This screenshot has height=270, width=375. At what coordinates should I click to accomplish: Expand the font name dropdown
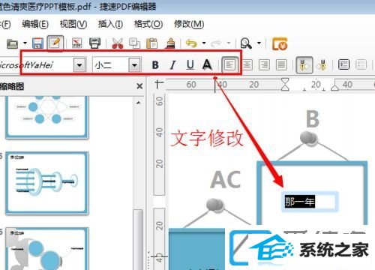click(79, 65)
